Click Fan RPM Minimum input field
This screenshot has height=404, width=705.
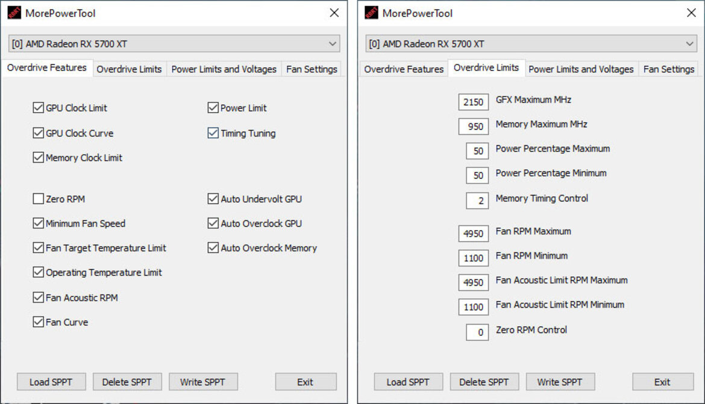click(x=474, y=258)
